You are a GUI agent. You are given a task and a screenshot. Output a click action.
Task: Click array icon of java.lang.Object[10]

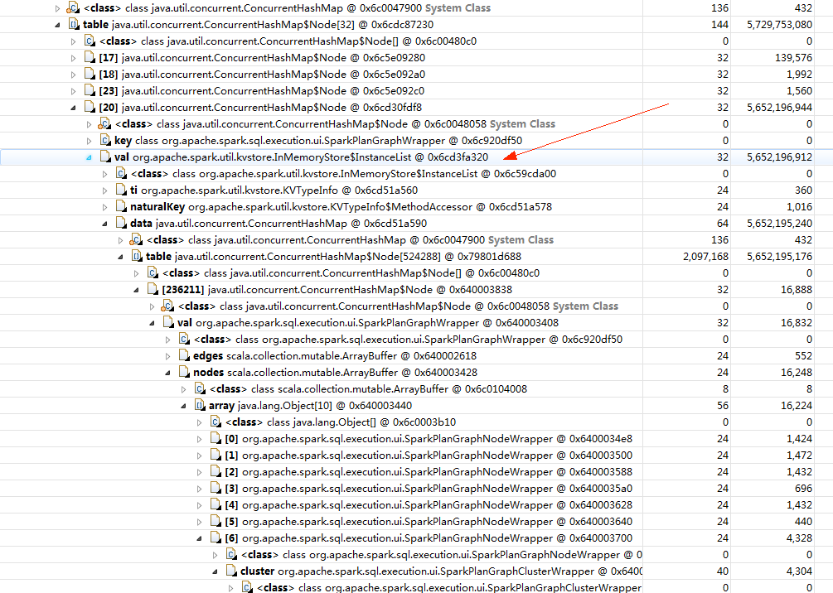click(200, 406)
